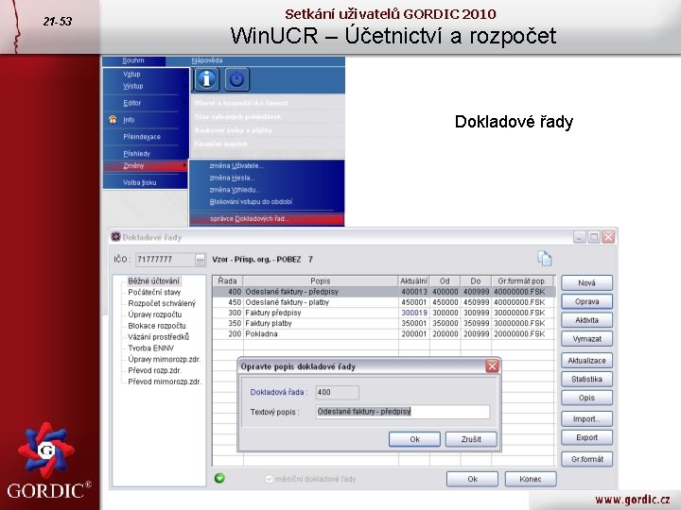The height and width of the screenshot is (510, 681).
Task: Click the IČO input field
Action: [165, 260]
